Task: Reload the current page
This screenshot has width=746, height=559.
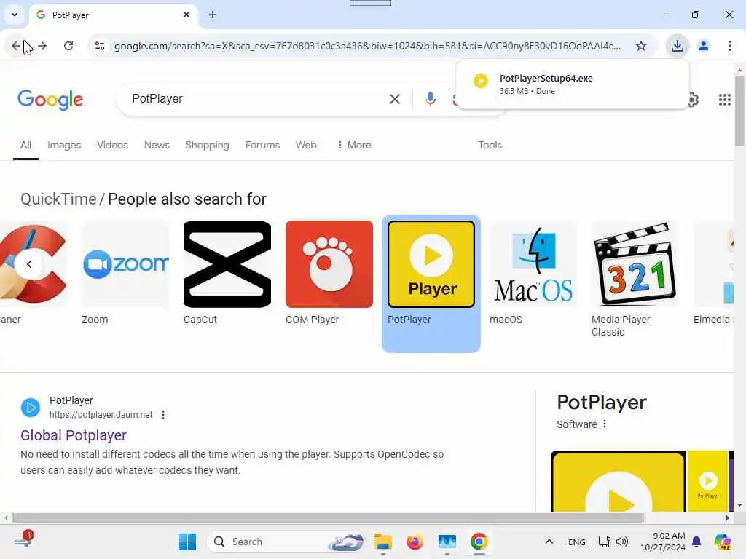Action: coord(68,46)
